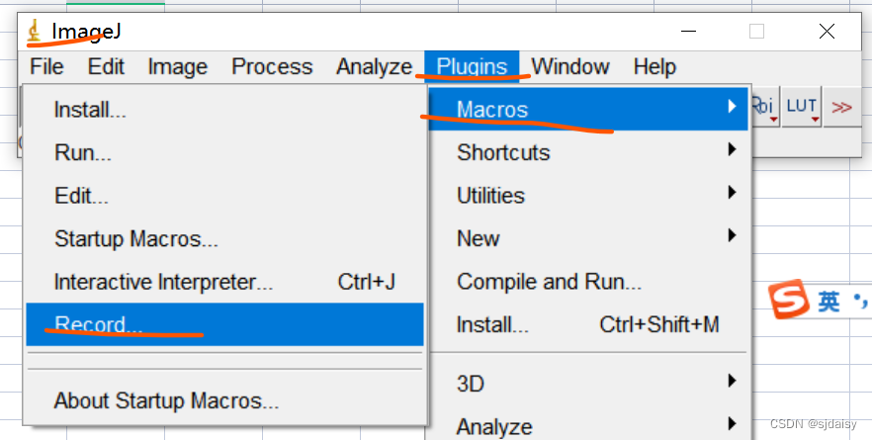Expand the Utilities submenu
The image size is (872, 440).
(590, 195)
